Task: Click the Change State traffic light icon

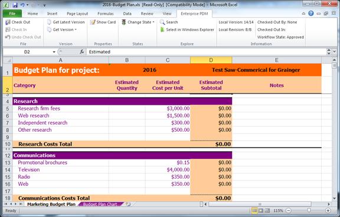Action: click(123, 22)
